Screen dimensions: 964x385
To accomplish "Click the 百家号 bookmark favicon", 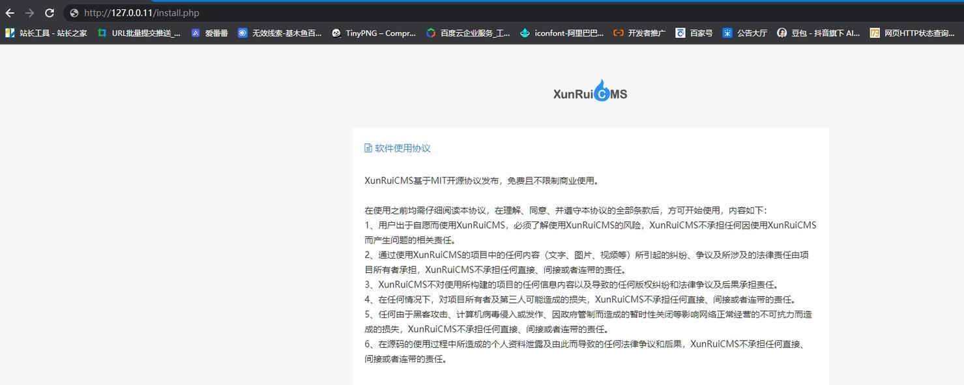I will point(680,33).
